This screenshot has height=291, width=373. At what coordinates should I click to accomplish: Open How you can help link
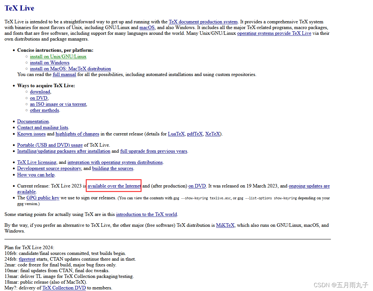(36, 175)
